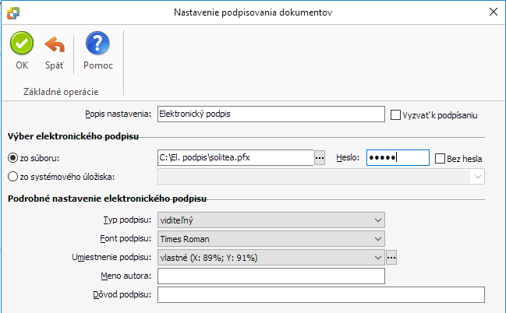Expand the Typ podpisu dropdown
This screenshot has width=506, height=313.
271,220
